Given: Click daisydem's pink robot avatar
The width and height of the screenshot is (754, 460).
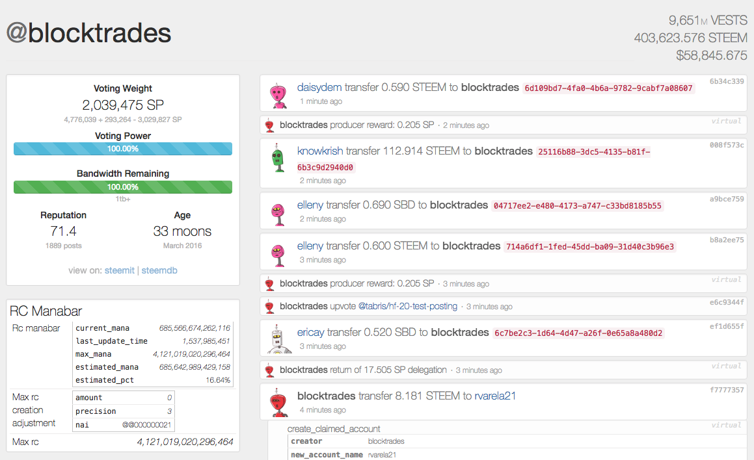Looking at the screenshot, I should [278, 95].
